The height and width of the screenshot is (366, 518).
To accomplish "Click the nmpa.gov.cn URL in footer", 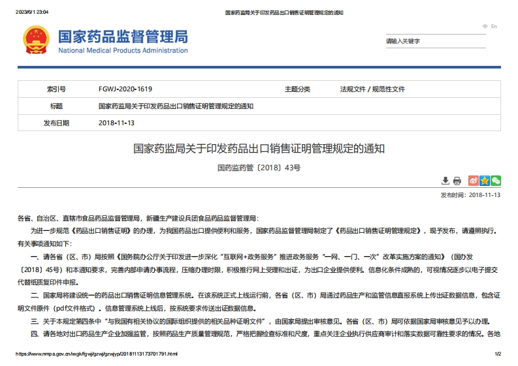I will click(97, 354).
